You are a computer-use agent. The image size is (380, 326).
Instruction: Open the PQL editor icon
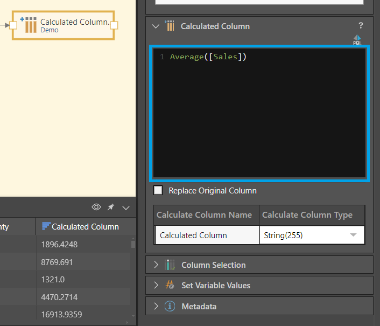click(x=357, y=40)
